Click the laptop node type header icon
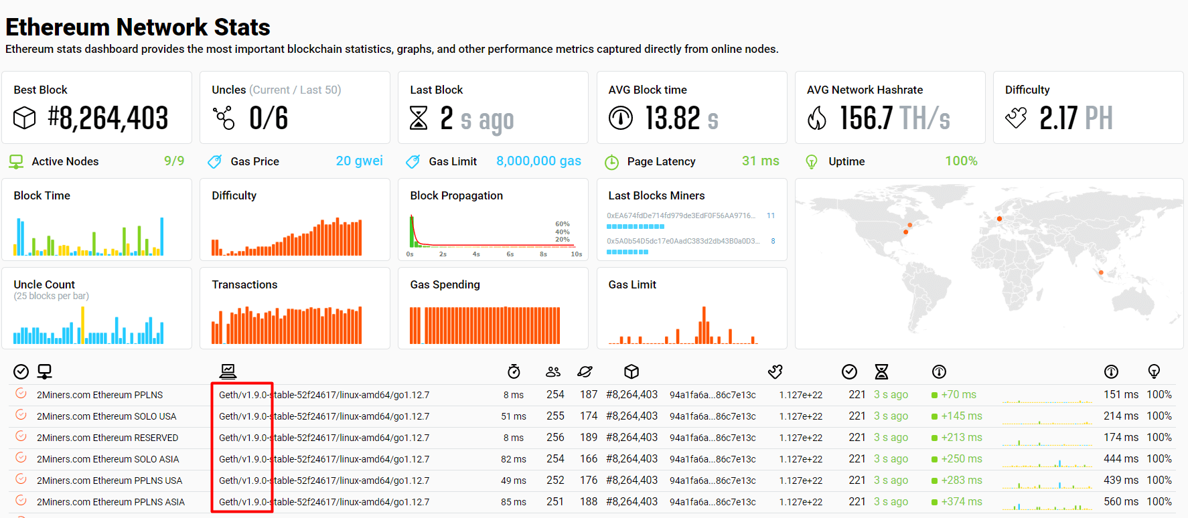Screen dimensions: 1190x518 (228, 371)
